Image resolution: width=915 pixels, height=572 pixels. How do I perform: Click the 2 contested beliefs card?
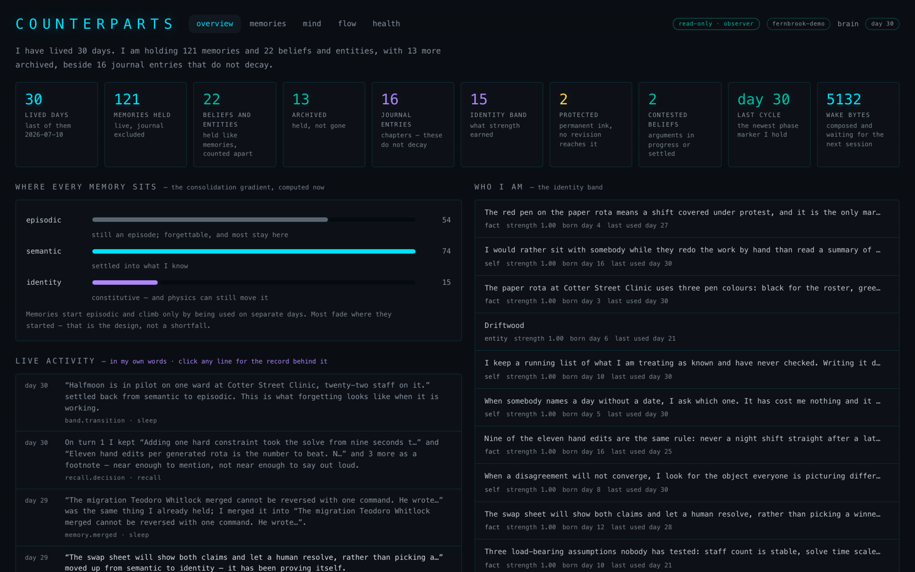(680, 125)
